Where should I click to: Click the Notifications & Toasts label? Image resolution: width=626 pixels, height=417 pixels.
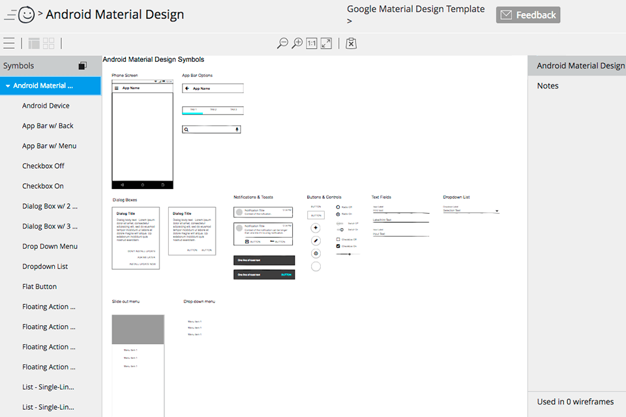[253, 197]
